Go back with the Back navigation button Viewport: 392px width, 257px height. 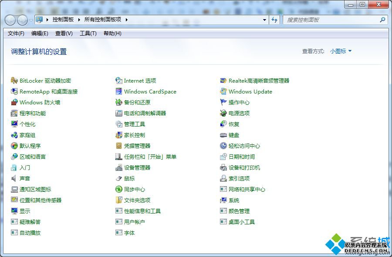(10, 20)
